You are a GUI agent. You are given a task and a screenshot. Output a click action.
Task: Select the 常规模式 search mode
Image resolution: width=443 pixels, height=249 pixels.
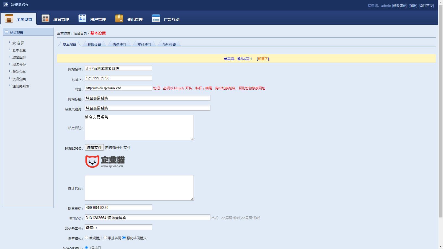(87, 238)
